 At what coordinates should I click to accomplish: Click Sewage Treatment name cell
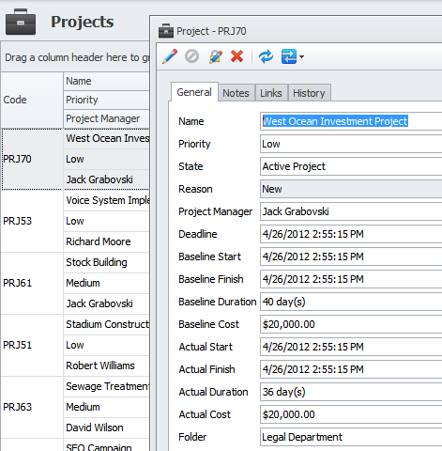106,386
